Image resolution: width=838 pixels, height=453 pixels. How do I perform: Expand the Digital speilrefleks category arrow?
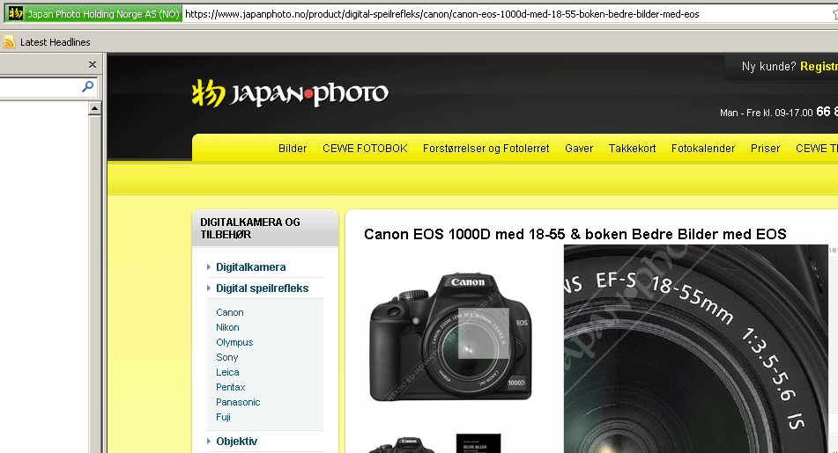(x=209, y=289)
